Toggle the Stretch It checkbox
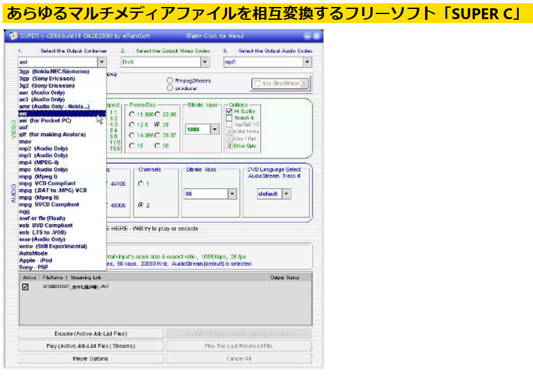This screenshot has width=533, height=380. click(x=229, y=118)
